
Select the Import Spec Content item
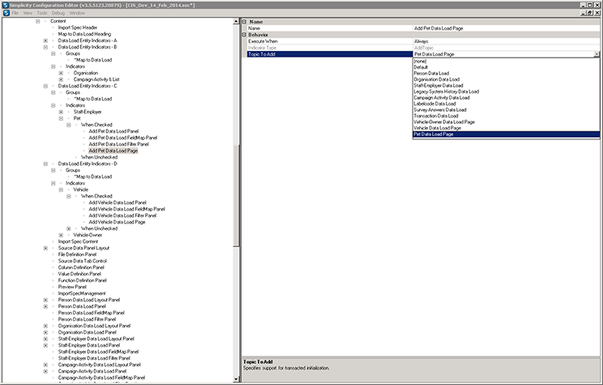78,242
